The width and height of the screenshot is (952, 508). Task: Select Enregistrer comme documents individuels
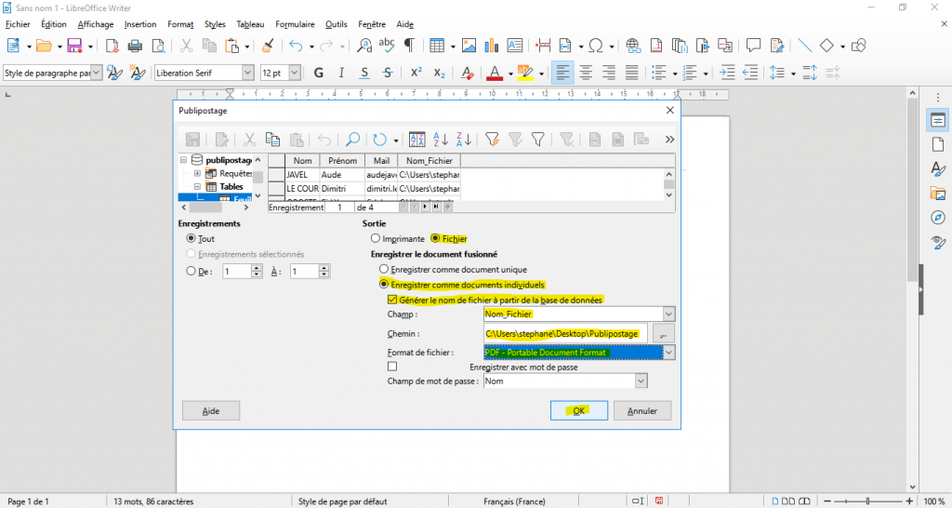384,284
